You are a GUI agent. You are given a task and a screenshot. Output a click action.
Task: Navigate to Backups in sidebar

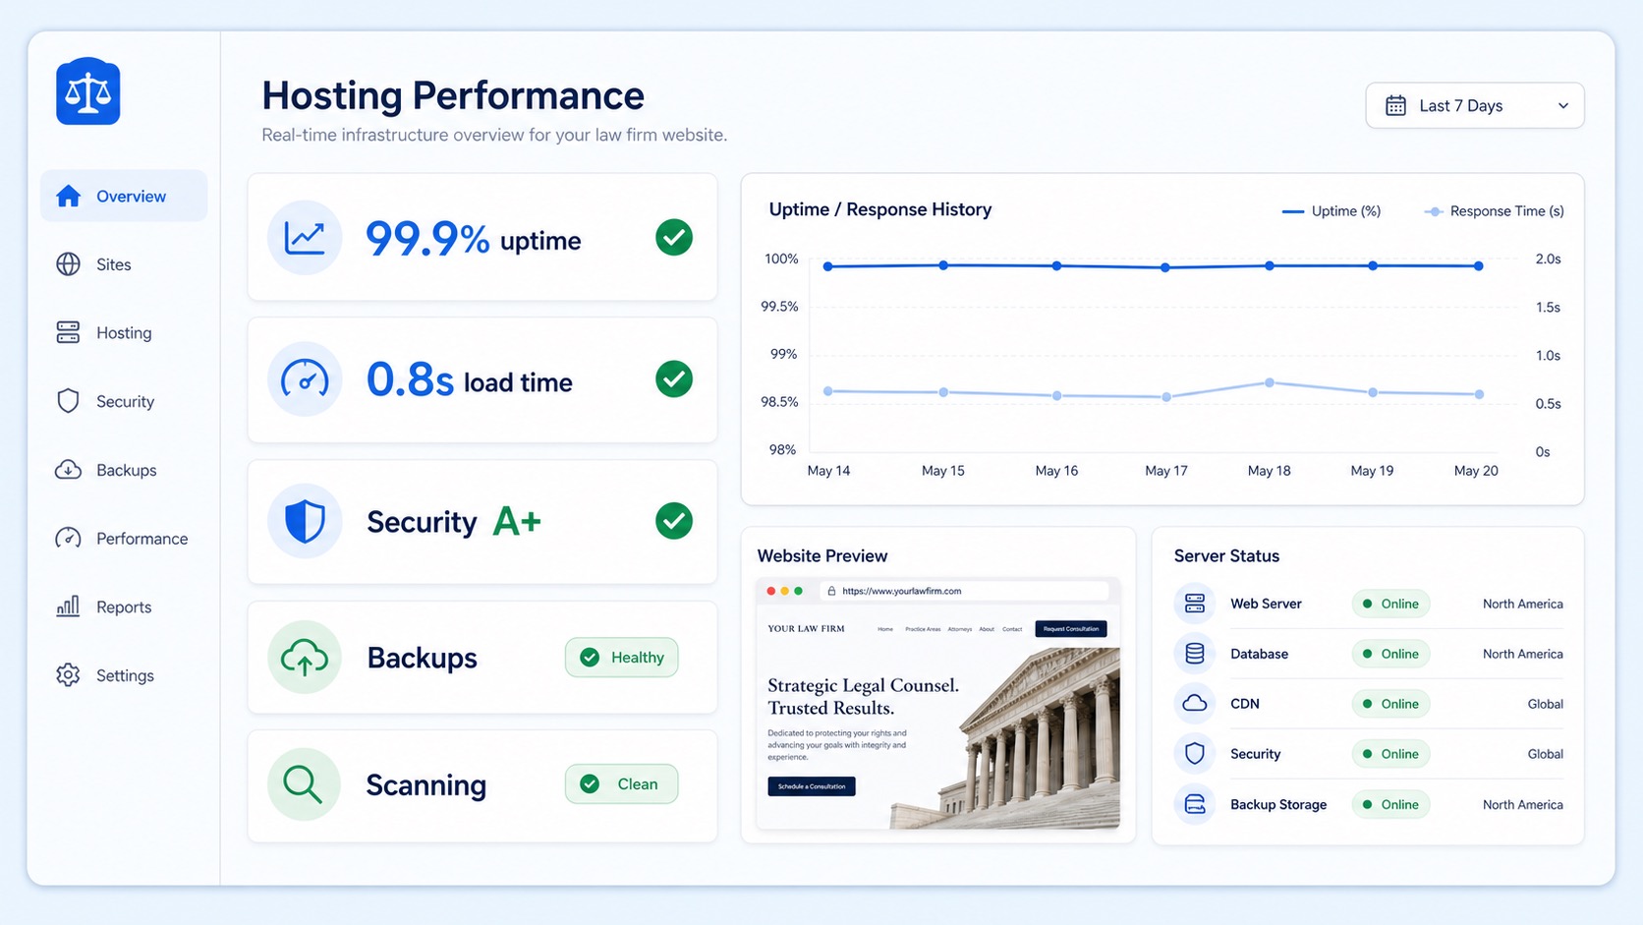pos(124,470)
